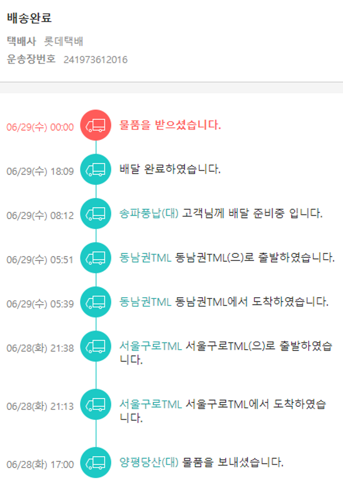Click truck icon at 06/29 05:51 step
This screenshot has height=485, width=343.
tap(96, 258)
